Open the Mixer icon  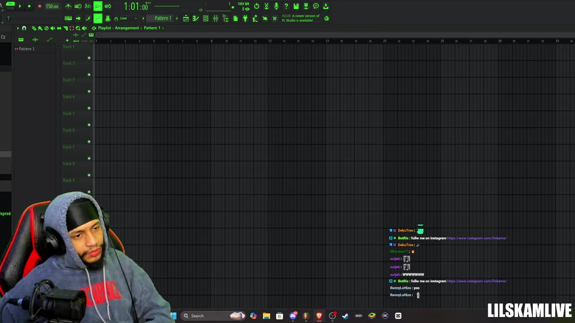[216, 18]
